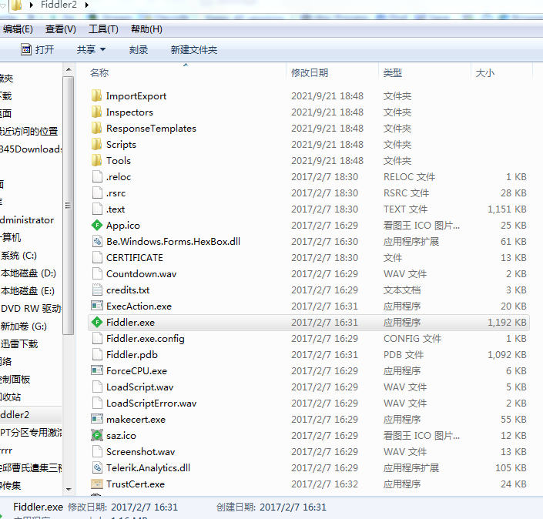Expand the address bar arrow after Fiddler2
543x519 pixels.
86,5
